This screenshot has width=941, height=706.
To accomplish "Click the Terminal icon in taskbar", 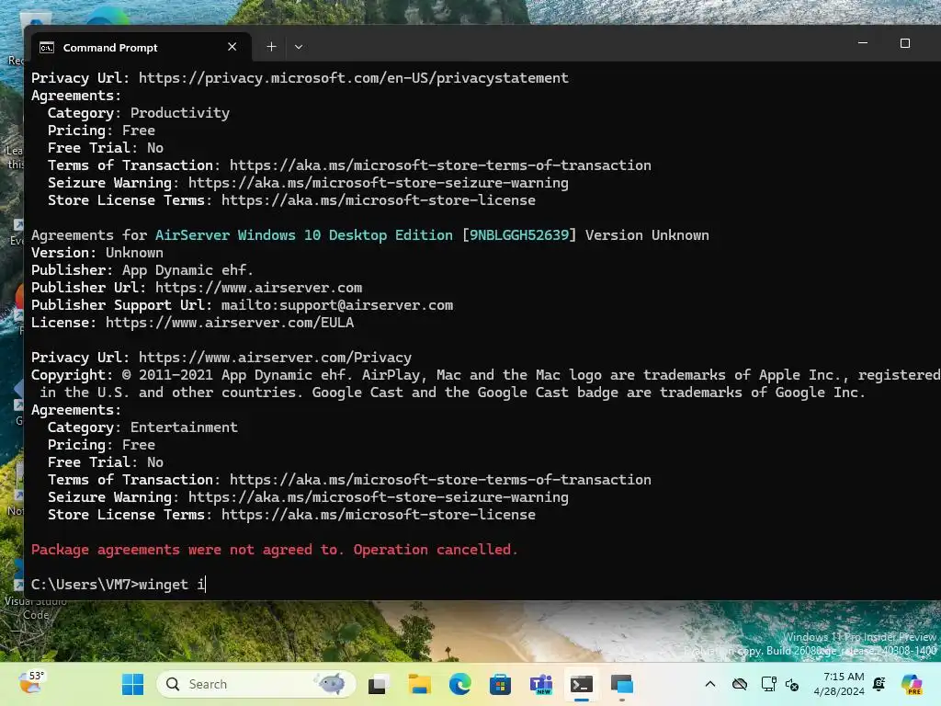I will (x=581, y=684).
